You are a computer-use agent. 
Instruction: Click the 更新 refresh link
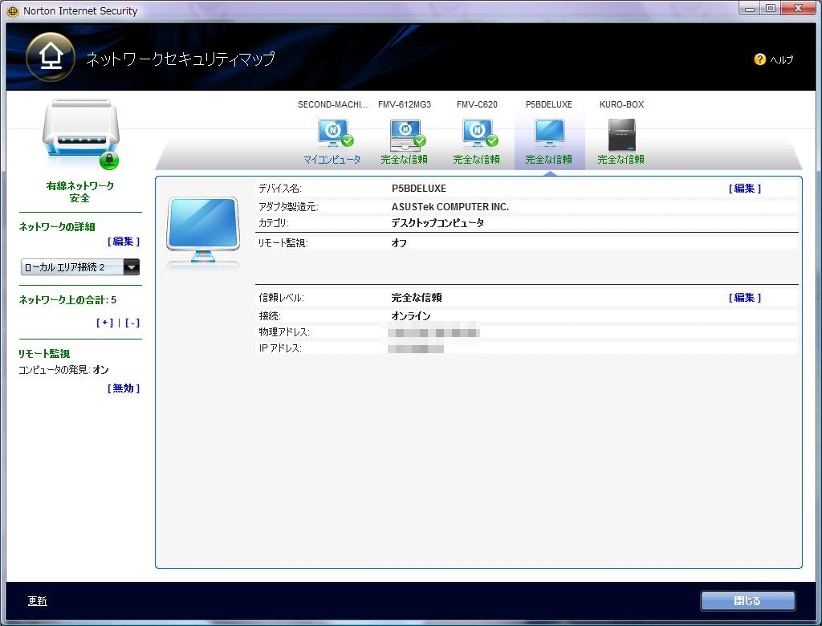(37, 601)
